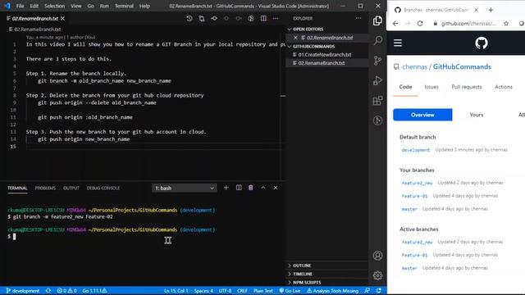Open the terminal shell selector dropdown

184,188
